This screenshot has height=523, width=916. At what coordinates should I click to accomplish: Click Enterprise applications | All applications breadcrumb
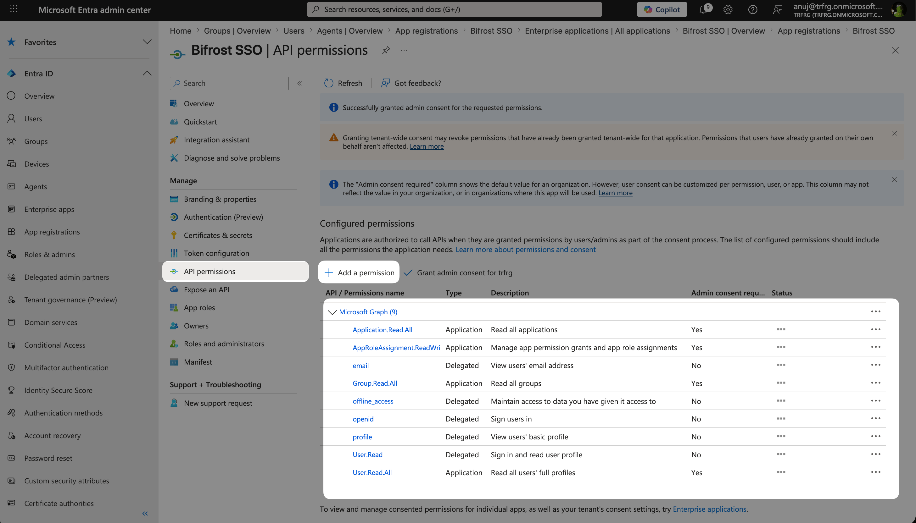[597, 31]
